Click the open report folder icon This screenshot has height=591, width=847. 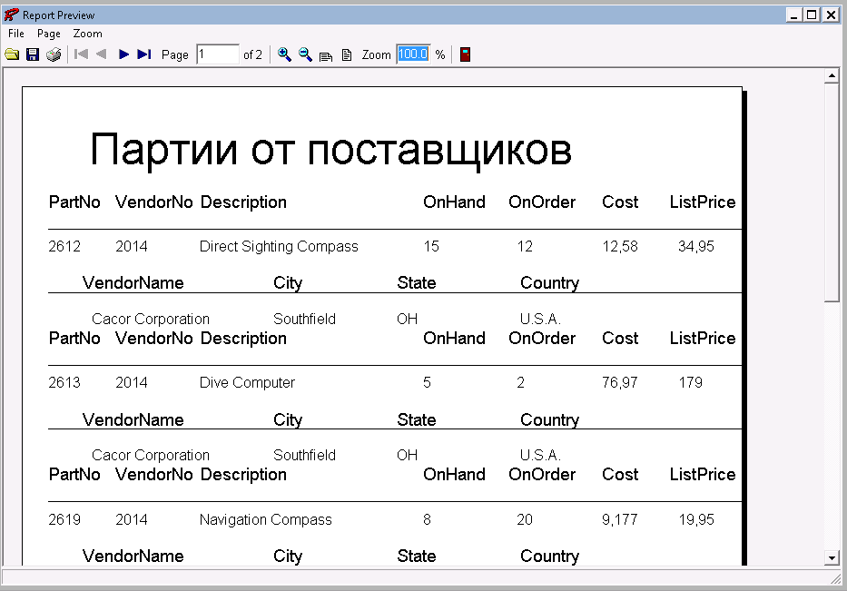click(x=12, y=54)
